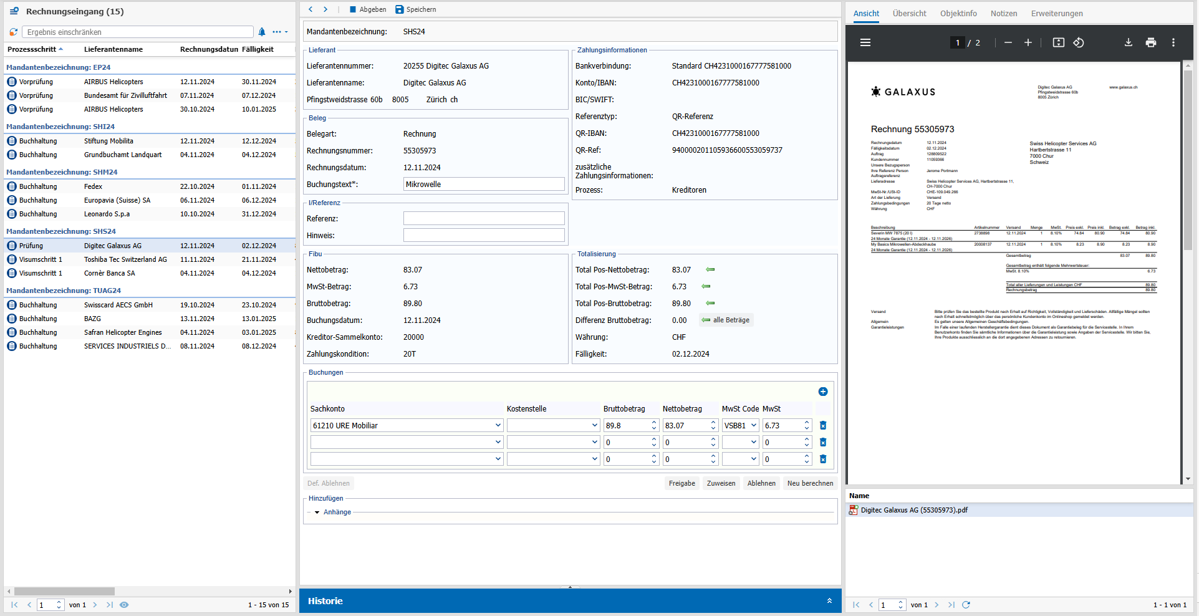Open Digitec Galaxus AG (55305973).pdf attachment
This screenshot has width=1199, height=616.
pos(914,510)
